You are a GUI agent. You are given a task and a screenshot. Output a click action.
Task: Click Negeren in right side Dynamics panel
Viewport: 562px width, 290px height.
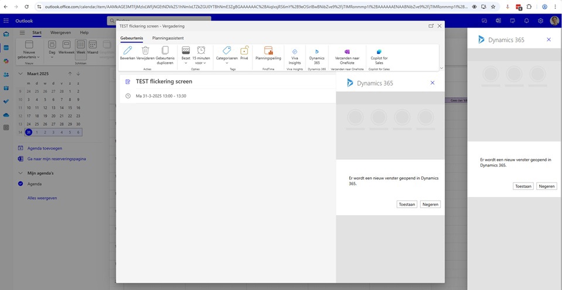[x=547, y=187]
